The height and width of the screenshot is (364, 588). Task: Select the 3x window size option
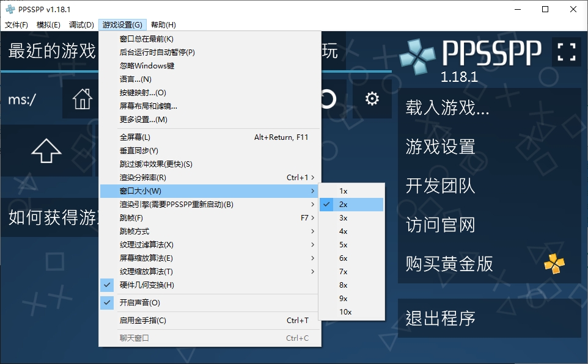[x=344, y=218]
